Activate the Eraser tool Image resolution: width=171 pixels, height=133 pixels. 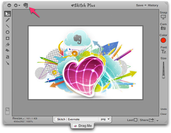point(7,50)
